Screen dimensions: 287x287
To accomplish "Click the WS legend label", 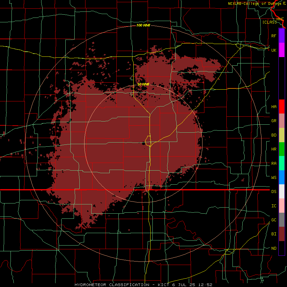I will 274,177.
